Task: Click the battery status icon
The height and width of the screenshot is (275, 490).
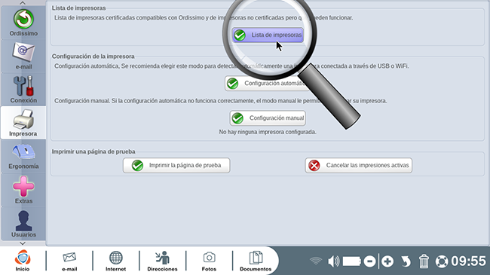Action: click(352, 261)
